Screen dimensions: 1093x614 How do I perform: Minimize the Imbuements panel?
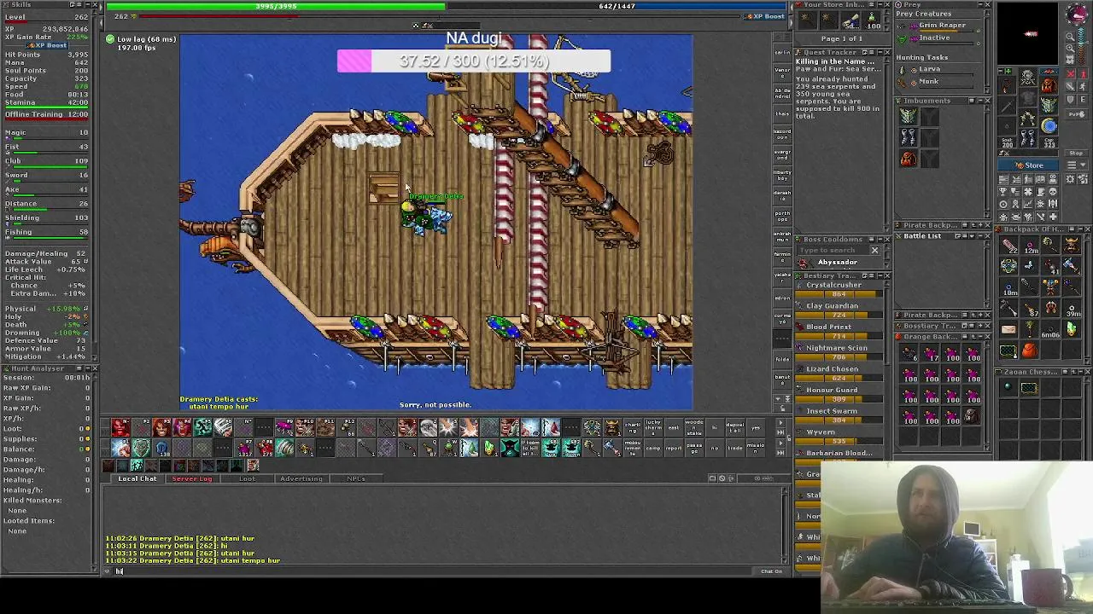pyautogui.click(x=981, y=101)
